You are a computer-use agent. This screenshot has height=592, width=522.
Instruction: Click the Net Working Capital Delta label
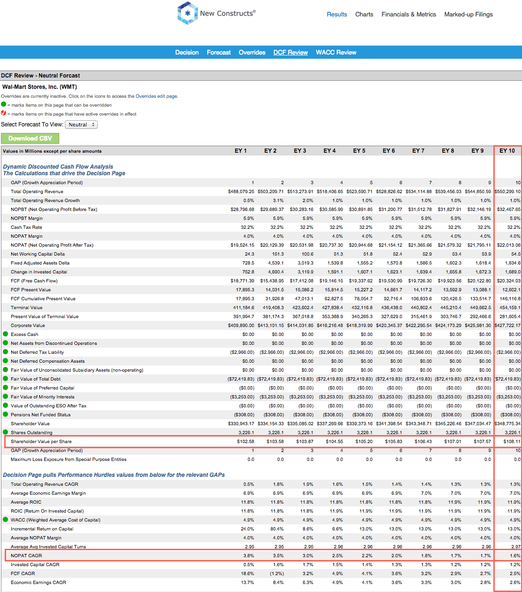click(39, 254)
